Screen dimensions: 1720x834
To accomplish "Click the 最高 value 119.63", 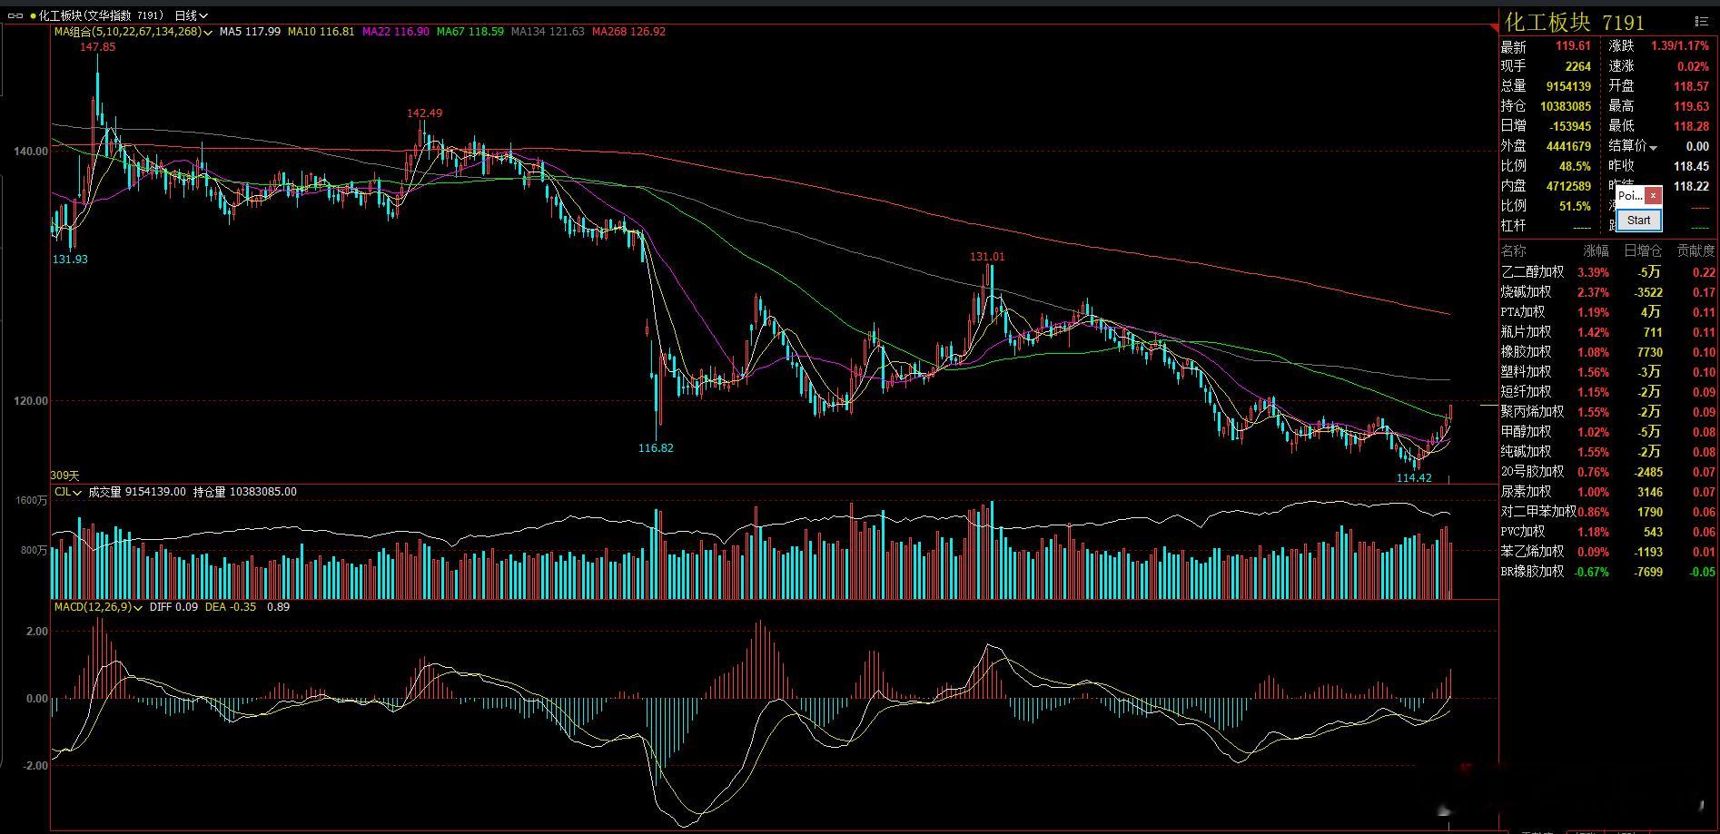I will click(x=1691, y=106).
